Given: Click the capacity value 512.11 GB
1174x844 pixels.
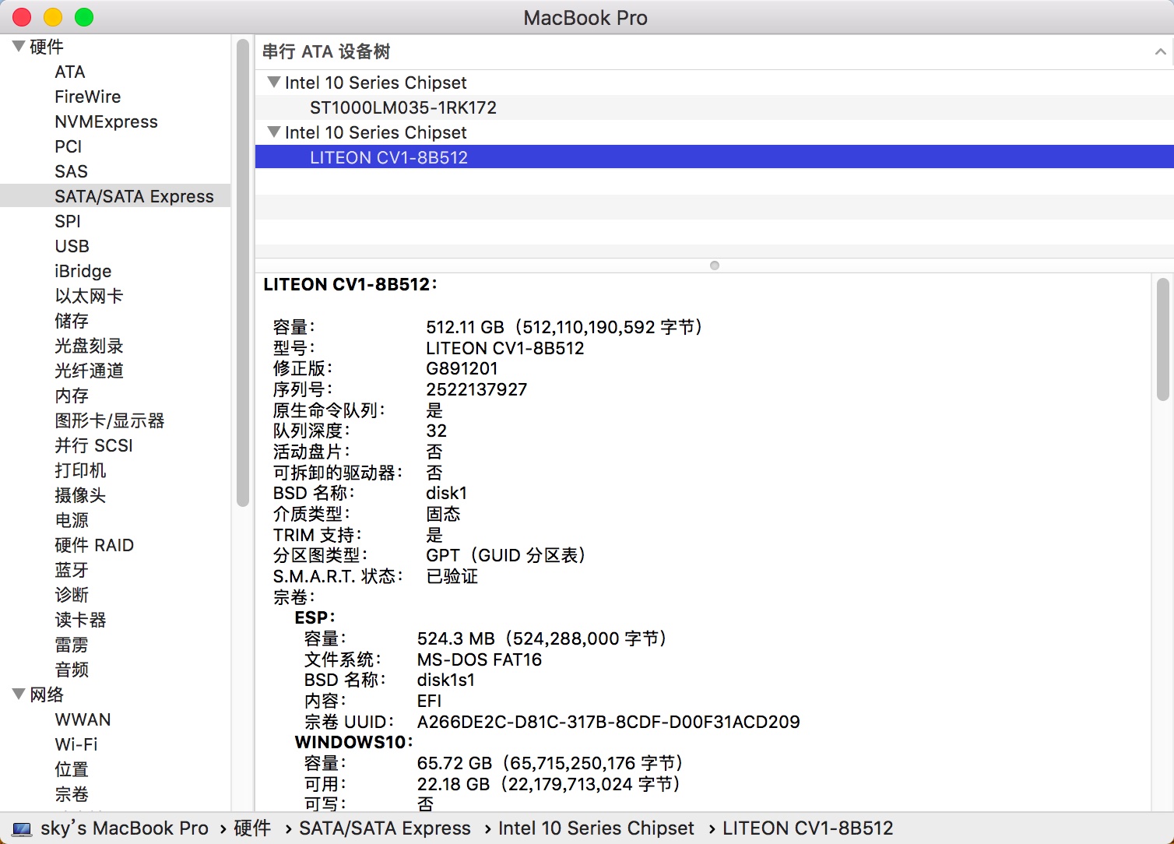Looking at the screenshot, I should tap(465, 327).
